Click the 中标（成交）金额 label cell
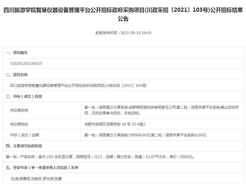The width and height of the screenshot is (246, 184). (42, 135)
